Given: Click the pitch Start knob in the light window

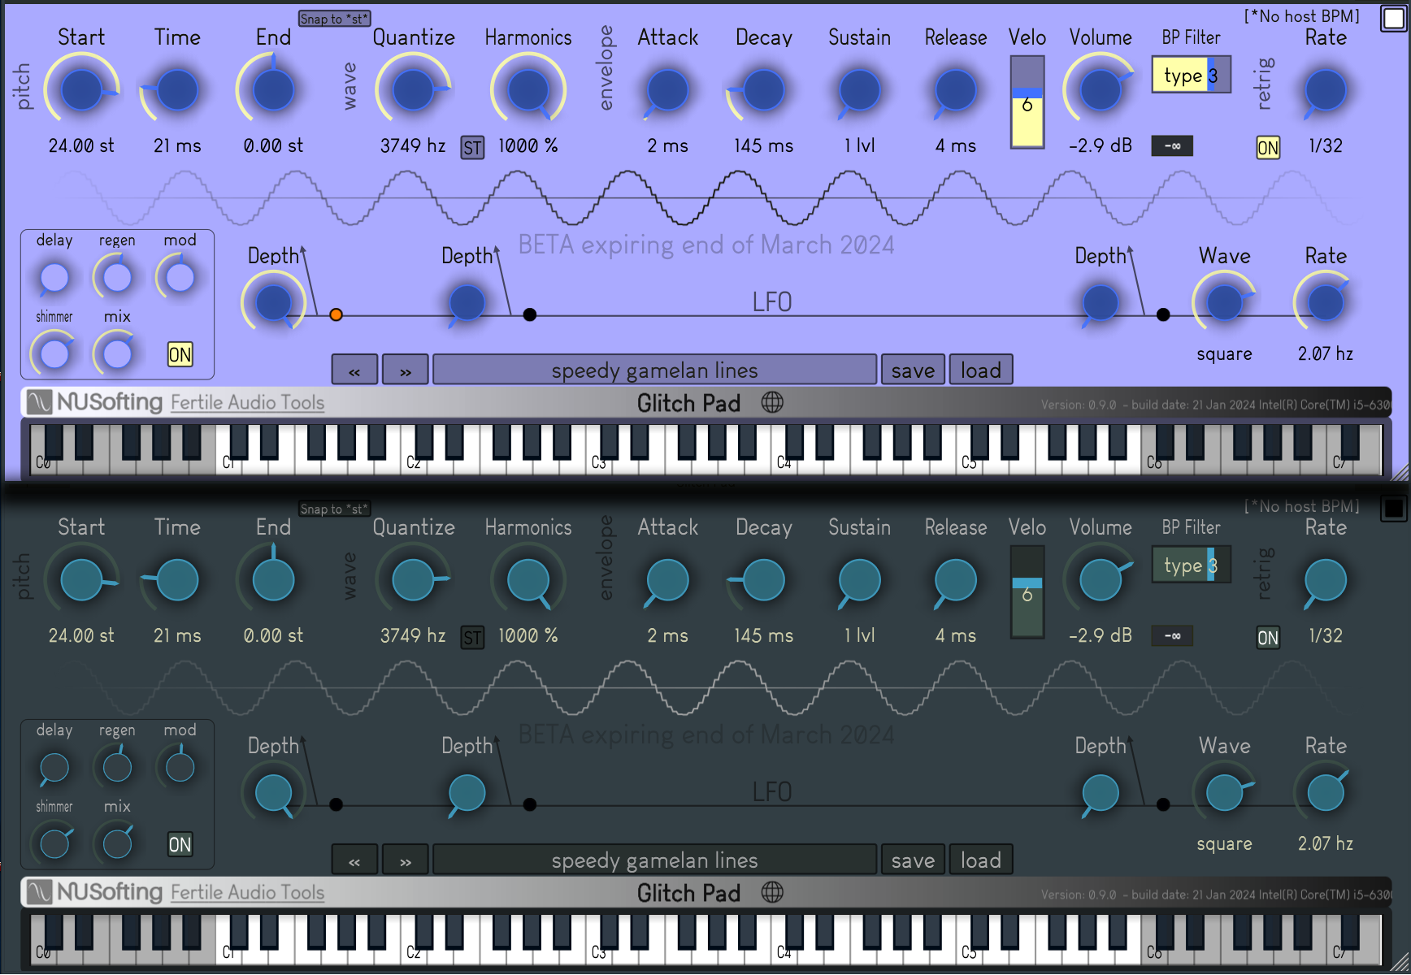Looking at the screenshot, I should pos(81,89).
